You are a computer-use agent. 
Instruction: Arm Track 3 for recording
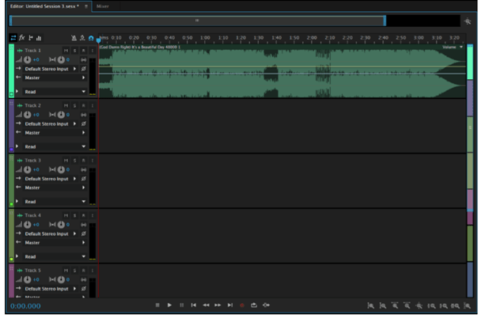(x=83, y=161)
